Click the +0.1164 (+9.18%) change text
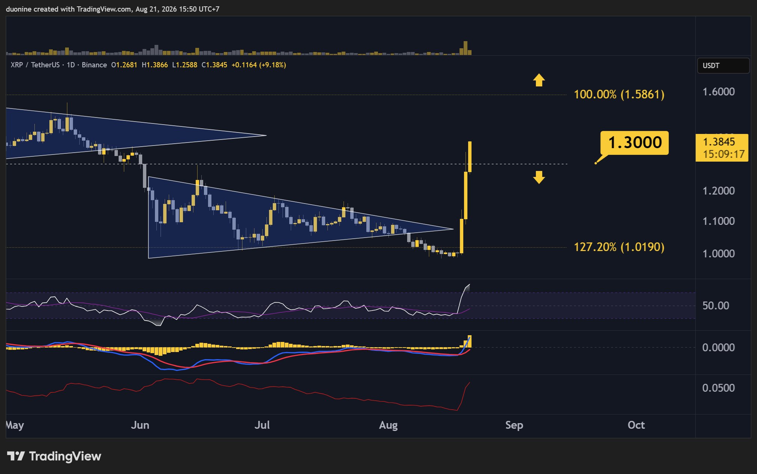 coord(259,65)
